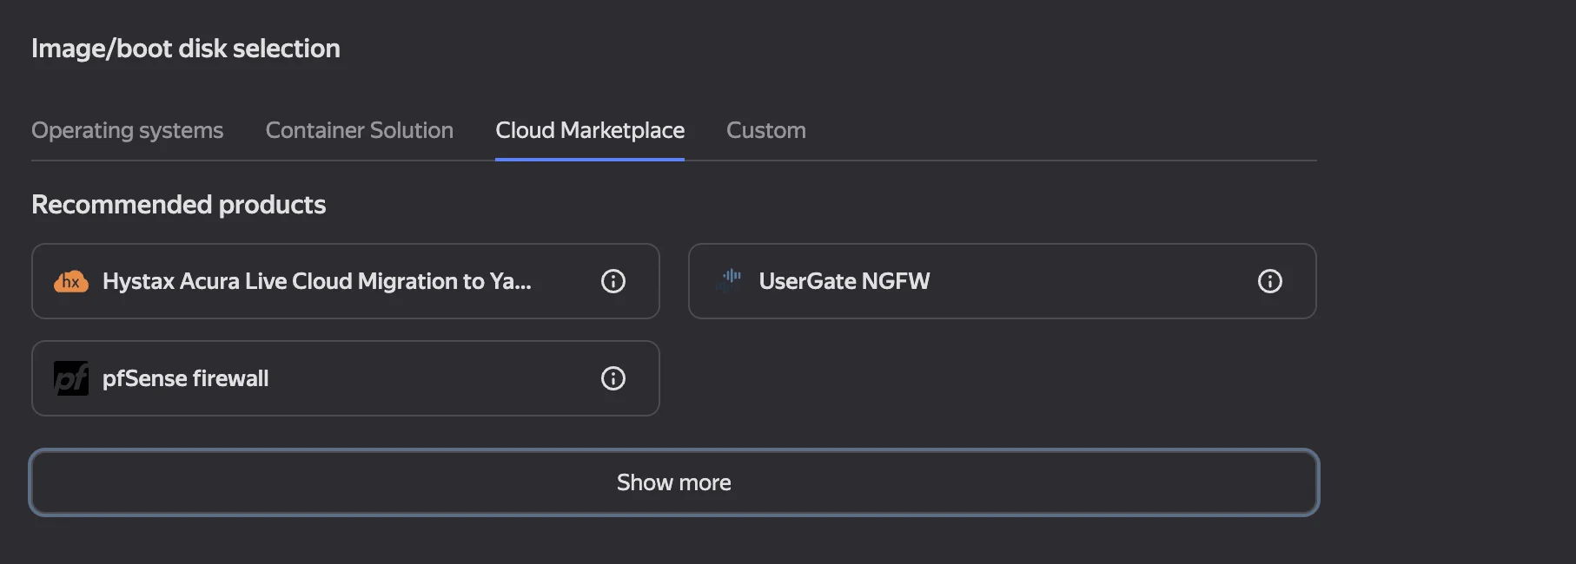Select the Cloud Marketplace tab
This screenshot has width=1576, height=564.
tap(590, 130)
